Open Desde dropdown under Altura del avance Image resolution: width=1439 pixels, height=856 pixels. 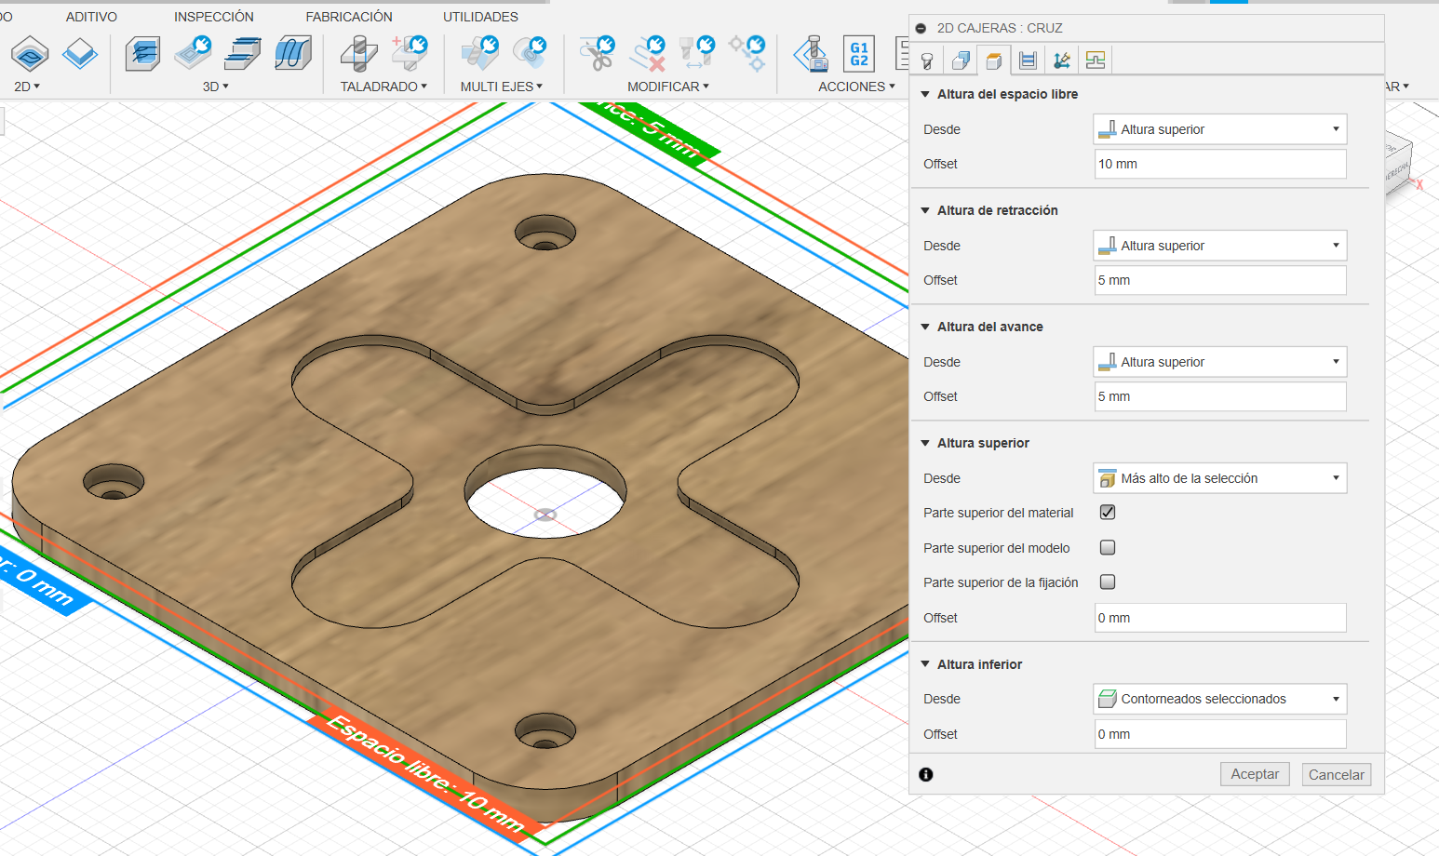[1220, 362]
